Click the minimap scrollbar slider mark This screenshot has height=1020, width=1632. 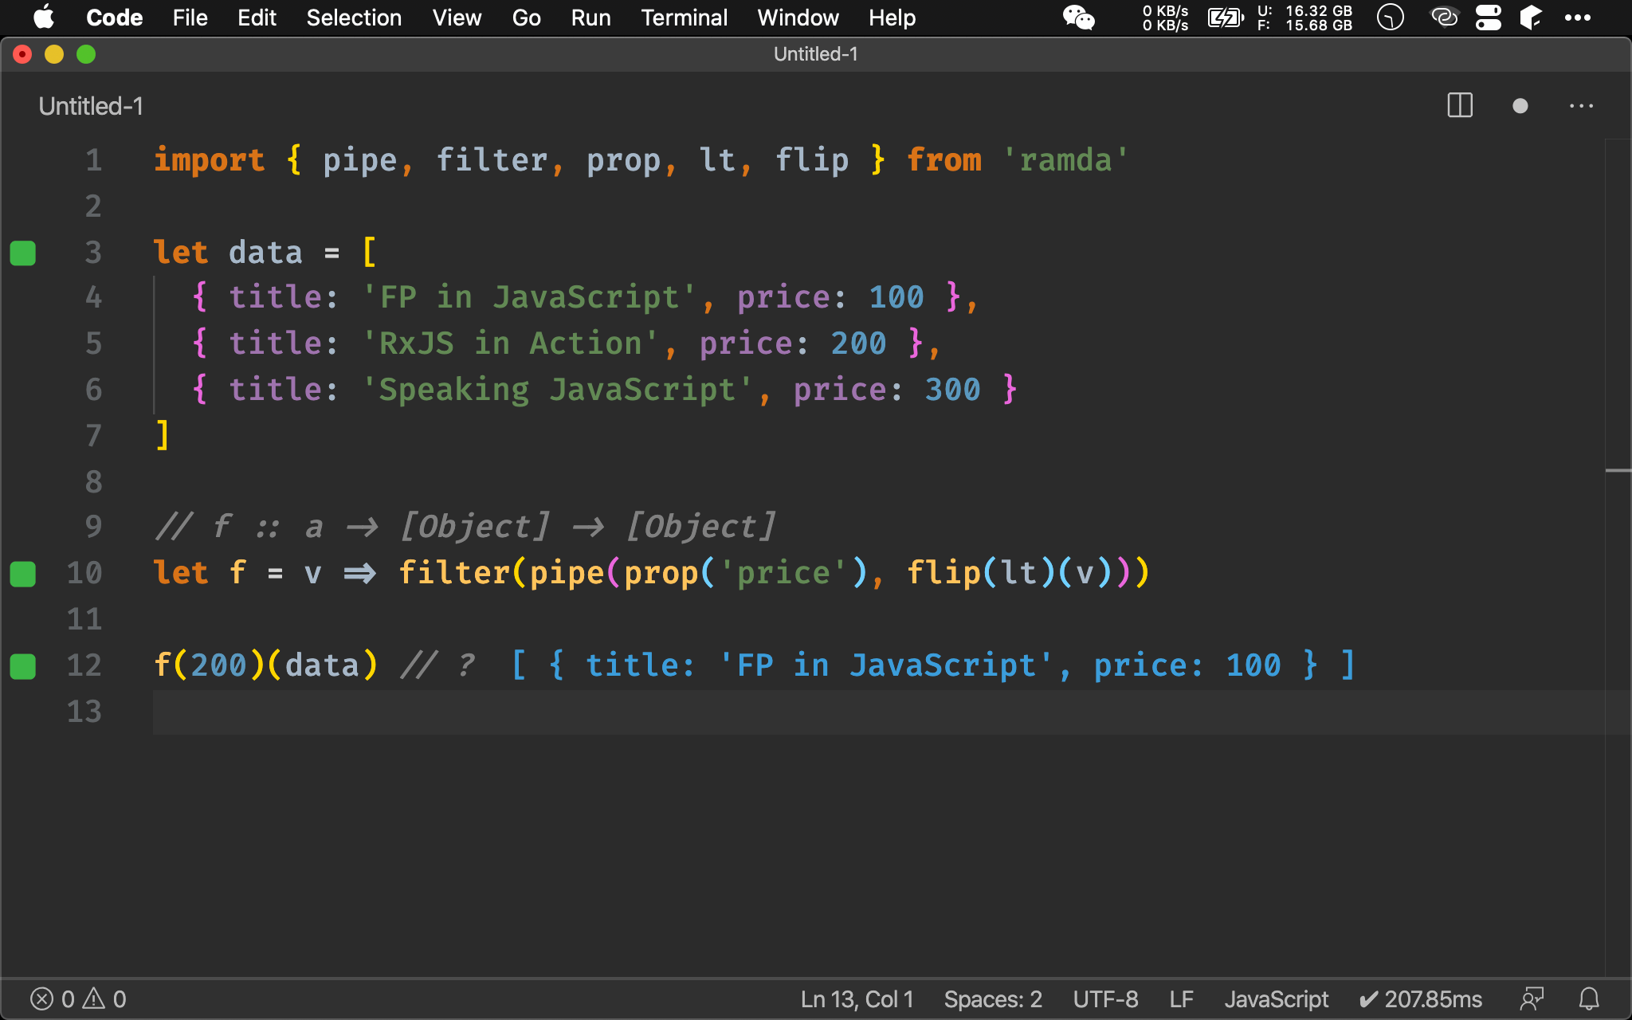[x=1618, y=471]
